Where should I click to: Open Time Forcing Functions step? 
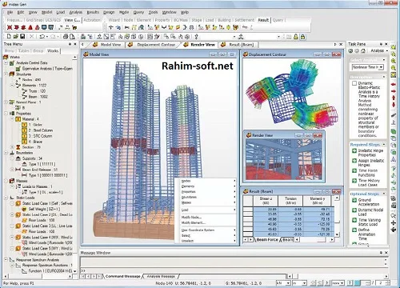pyautogui.click(x=368, y=173)
